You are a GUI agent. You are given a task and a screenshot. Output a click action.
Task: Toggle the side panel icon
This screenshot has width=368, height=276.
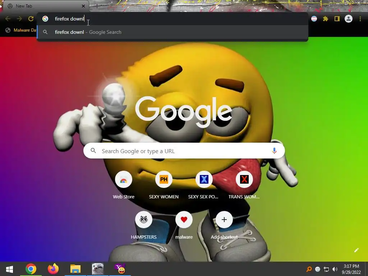[337, 19]
